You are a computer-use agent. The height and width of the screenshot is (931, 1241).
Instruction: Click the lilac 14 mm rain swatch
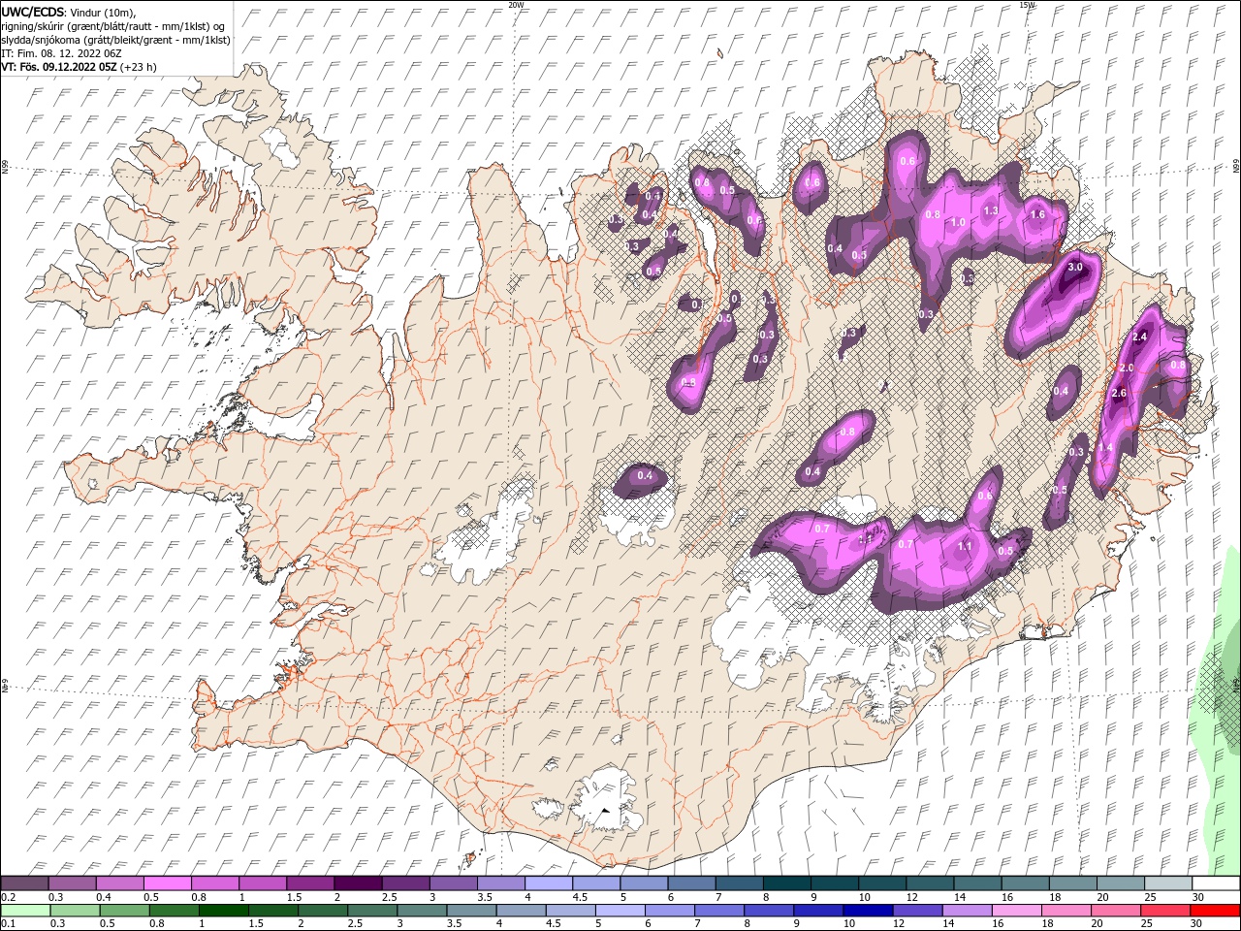[967, 911]
